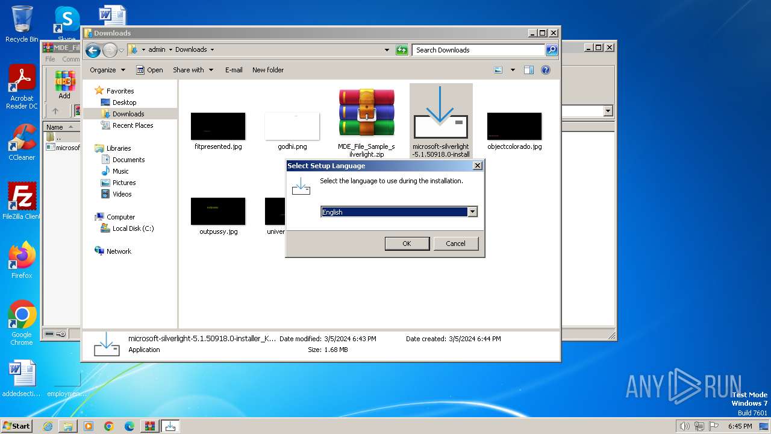Open address bar history dropdown
771x434 pixels.
(x=387, y=50)
